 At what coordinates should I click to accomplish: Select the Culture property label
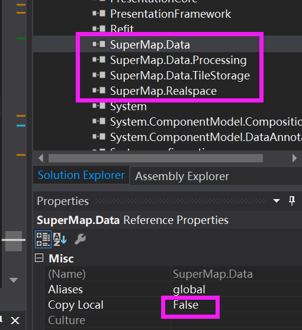tap(67, 320)
